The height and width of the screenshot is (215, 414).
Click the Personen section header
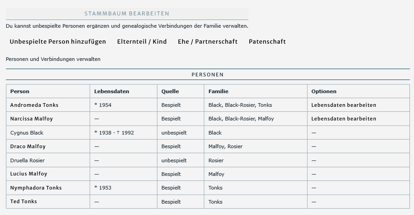point(207,75)
